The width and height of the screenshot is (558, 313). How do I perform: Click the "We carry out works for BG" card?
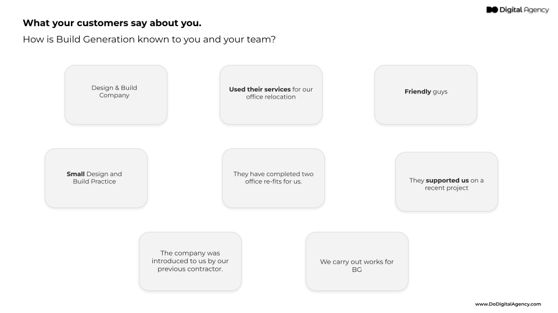(x=357, y=261)
